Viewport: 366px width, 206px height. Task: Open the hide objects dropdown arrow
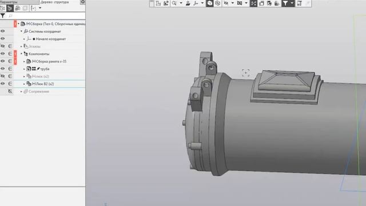point(233,3)
